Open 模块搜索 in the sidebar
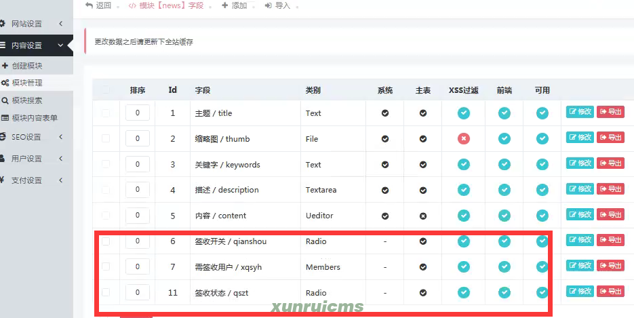634x318 pixels. pos(26,100)
